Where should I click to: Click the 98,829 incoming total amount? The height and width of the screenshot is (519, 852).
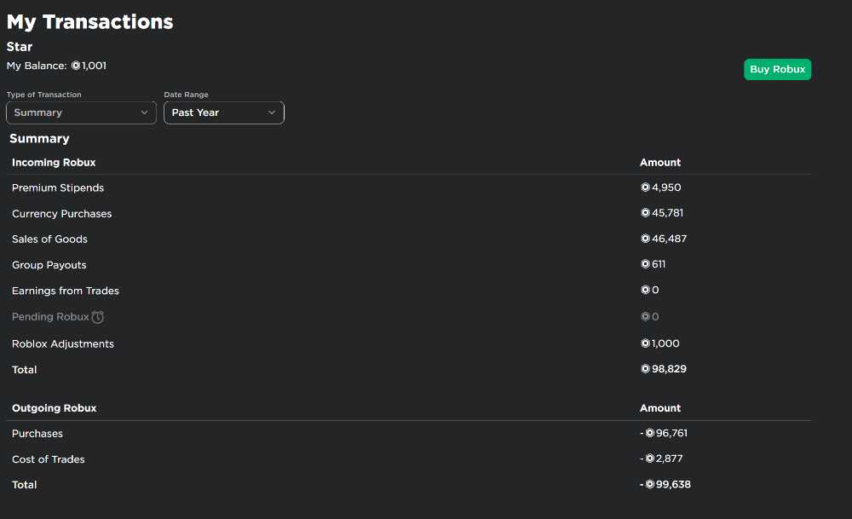(x=670, y=369)
